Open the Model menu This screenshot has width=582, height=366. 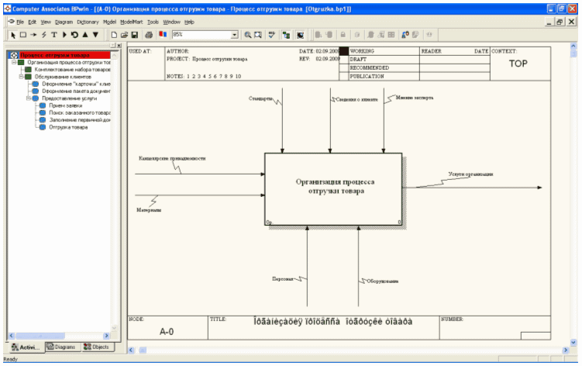(x=109, y=22)
